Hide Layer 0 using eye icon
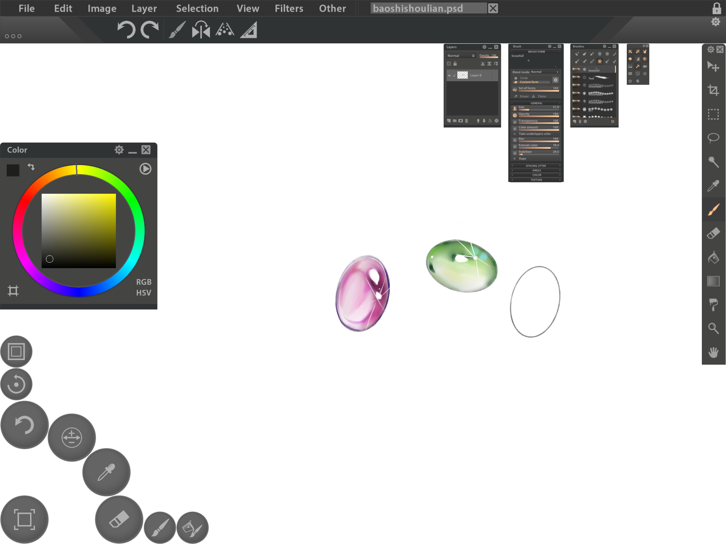Screen dimensions: 726x544 (x=449, y=75)
